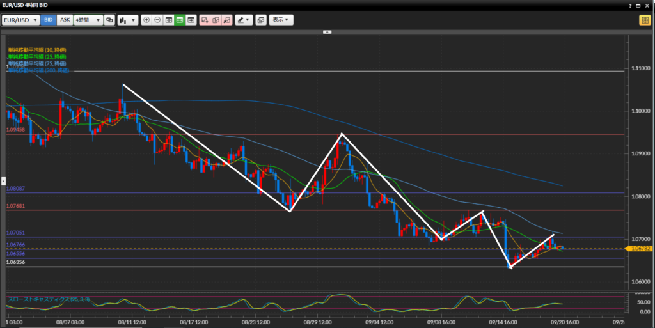Click the scroll-to-latest arrow icon
Screen dimensions: 655x328
tap(191, 20)
